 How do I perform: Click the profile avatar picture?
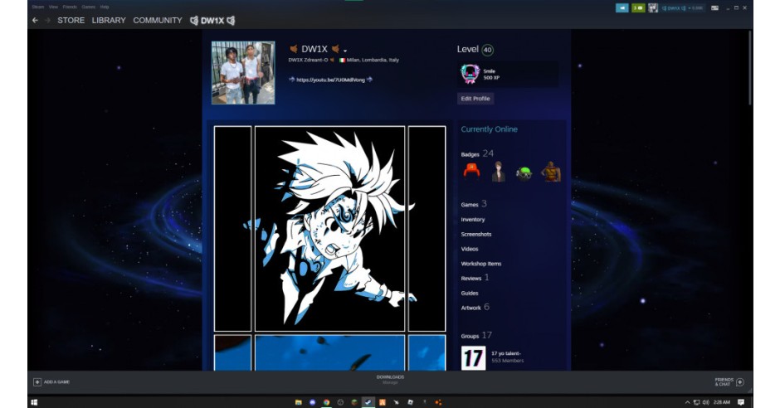(243, 72)
